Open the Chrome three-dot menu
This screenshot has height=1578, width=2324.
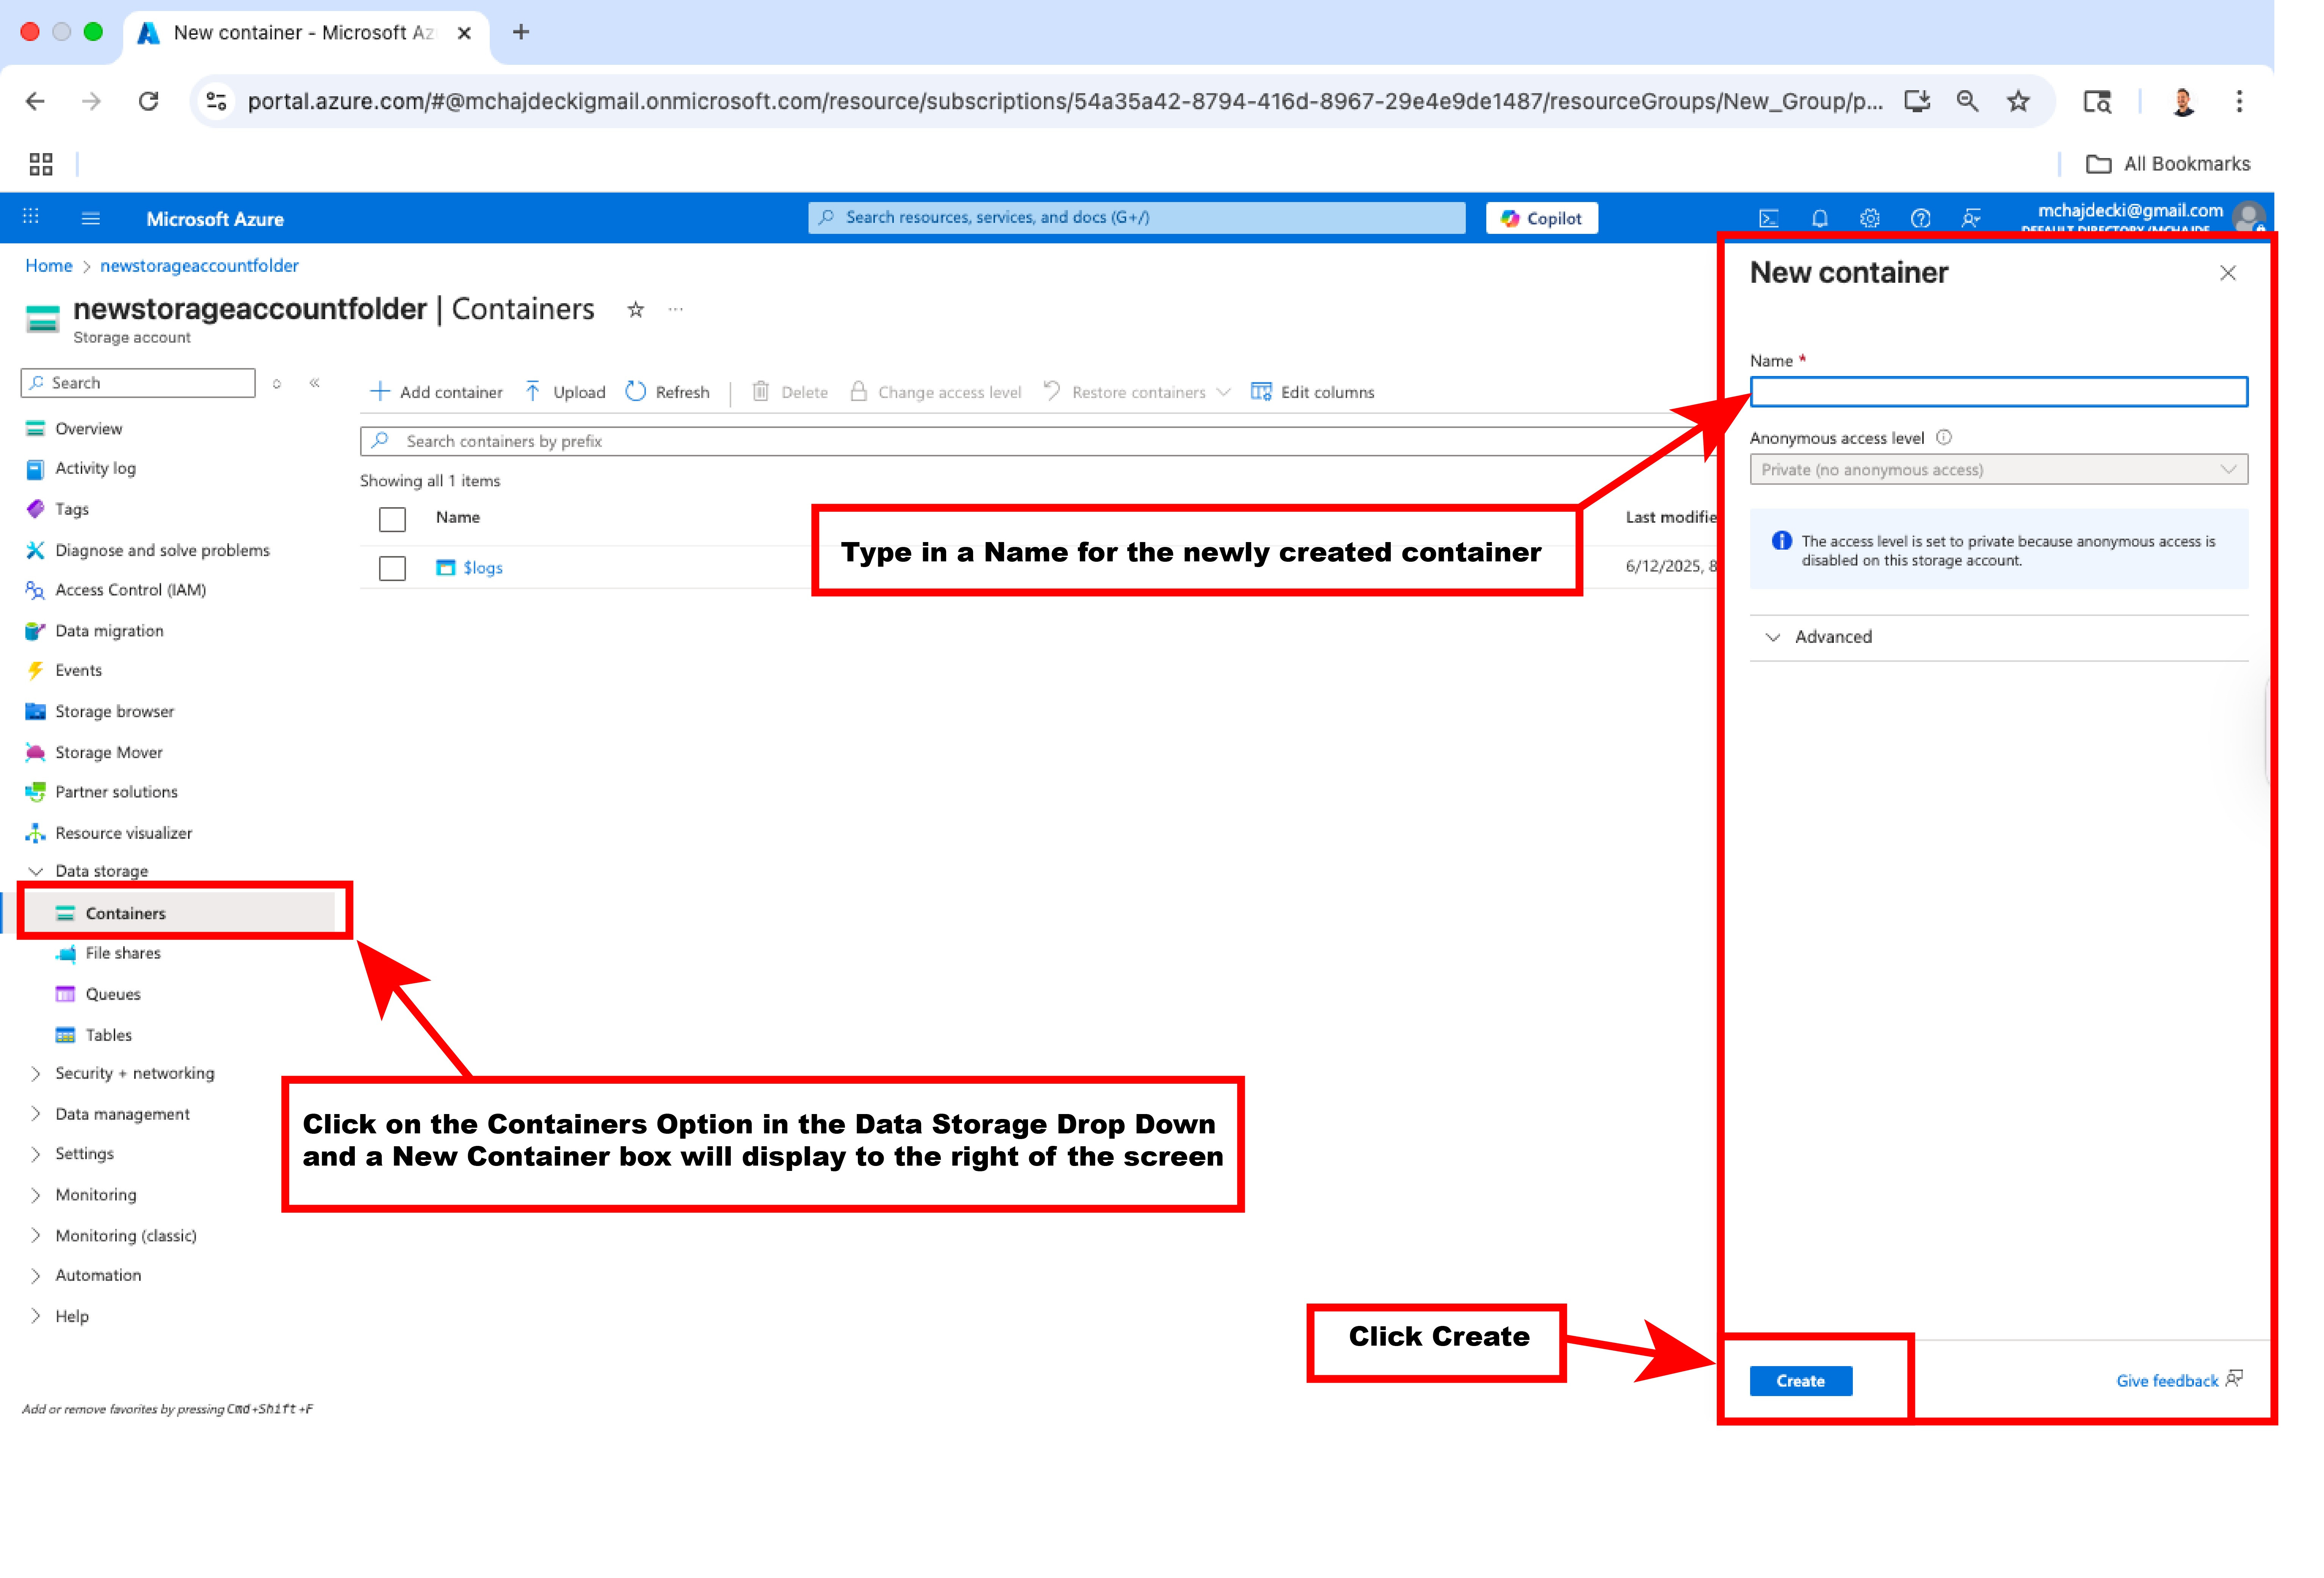[x=2239, y=101]
